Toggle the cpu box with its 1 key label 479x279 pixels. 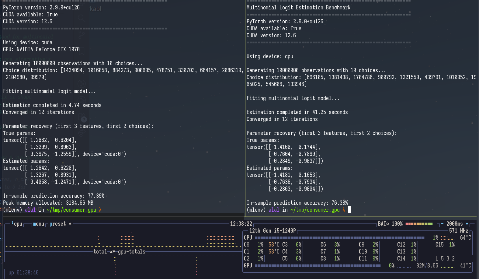tap(17, 224)
